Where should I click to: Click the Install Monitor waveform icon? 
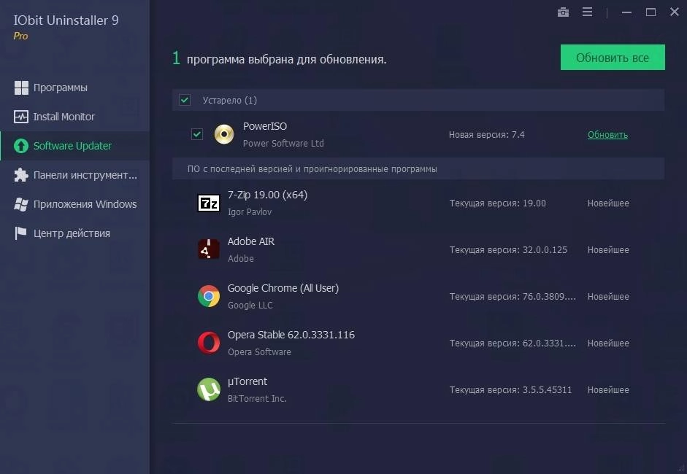21,117
